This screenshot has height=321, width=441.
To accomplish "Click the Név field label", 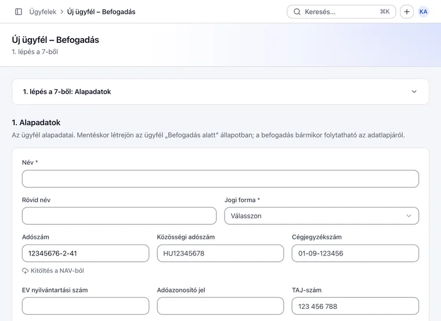I will [30, 162].
